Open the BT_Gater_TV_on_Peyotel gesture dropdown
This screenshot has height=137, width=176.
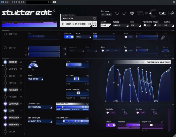(76, 24)
